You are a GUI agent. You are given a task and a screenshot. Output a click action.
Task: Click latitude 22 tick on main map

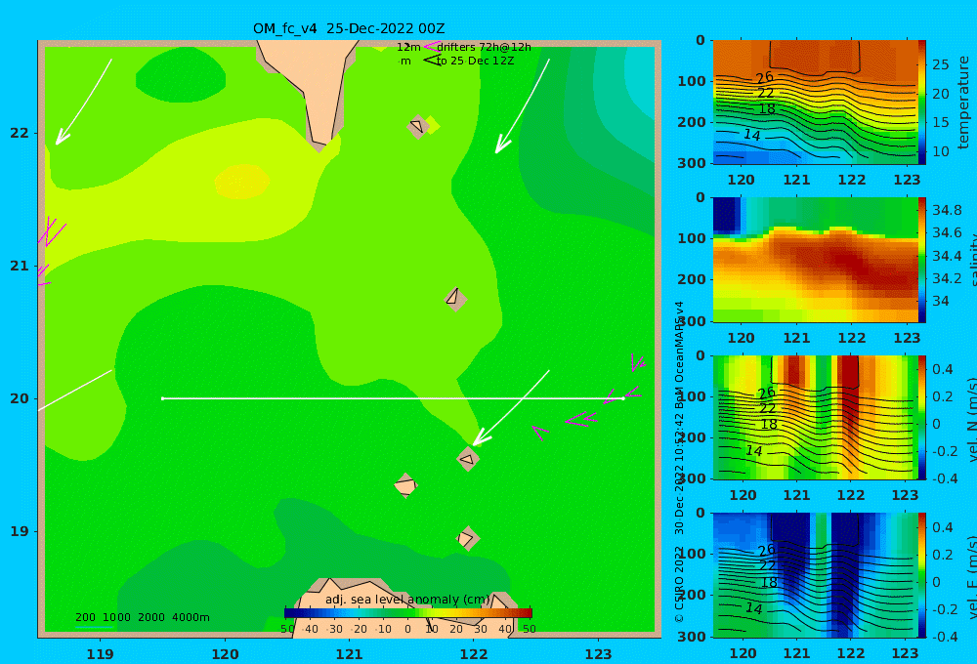pyautogui.click(x=20, y=133)
